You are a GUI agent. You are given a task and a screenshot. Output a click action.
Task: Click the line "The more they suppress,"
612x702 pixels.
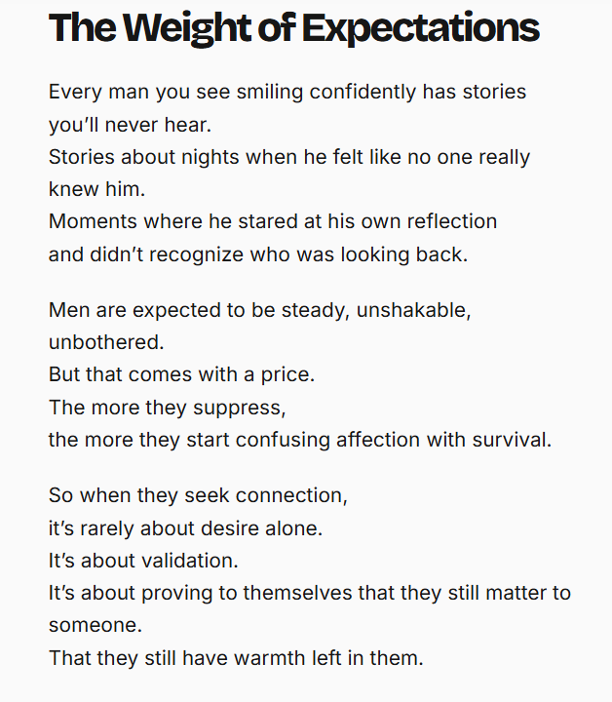(x=167, y=407)
